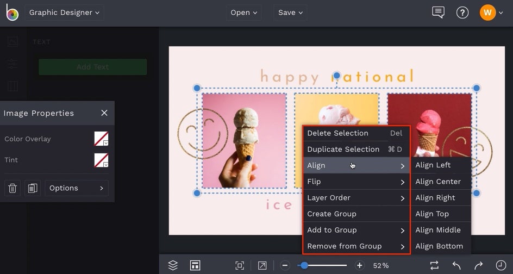Click the BeFunky logo icon
The image size is (513, 274).
pos(12,13)
